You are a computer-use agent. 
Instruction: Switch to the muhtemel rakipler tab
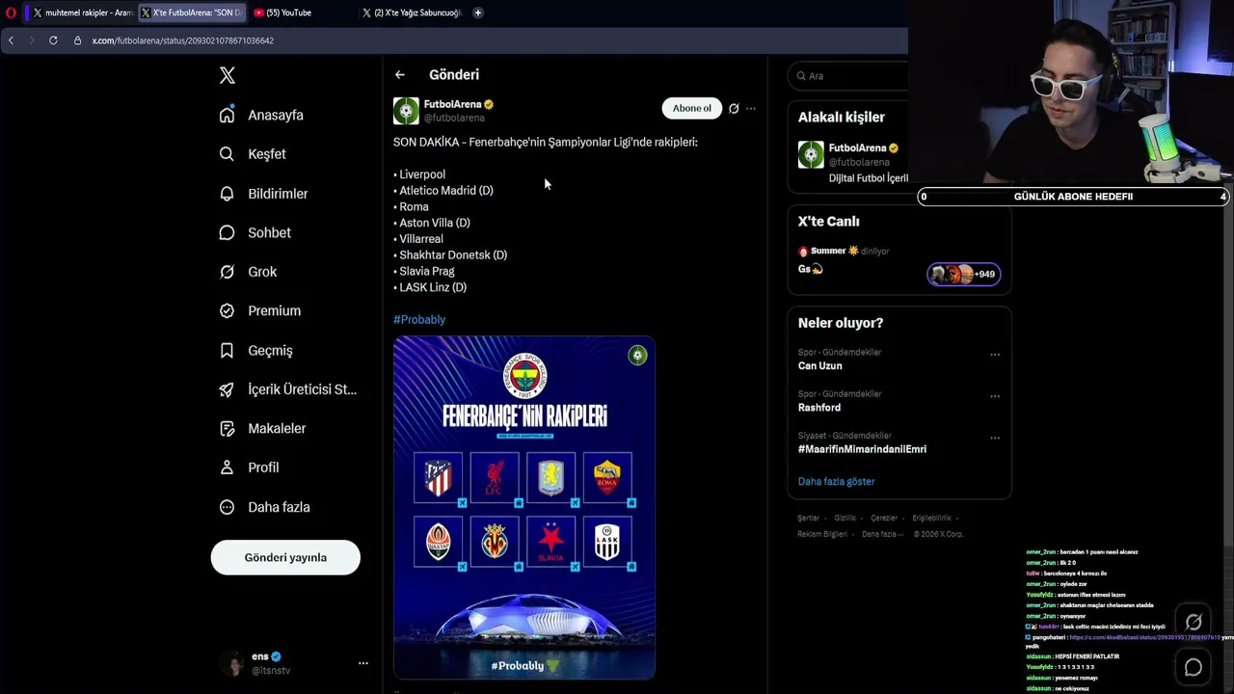tap(83, 13)
